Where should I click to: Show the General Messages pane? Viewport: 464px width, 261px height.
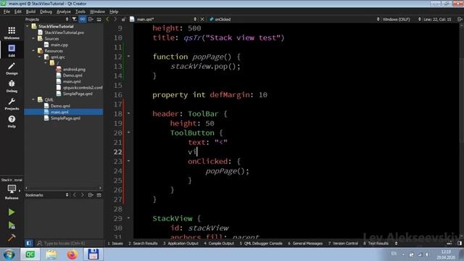point(305,244)
